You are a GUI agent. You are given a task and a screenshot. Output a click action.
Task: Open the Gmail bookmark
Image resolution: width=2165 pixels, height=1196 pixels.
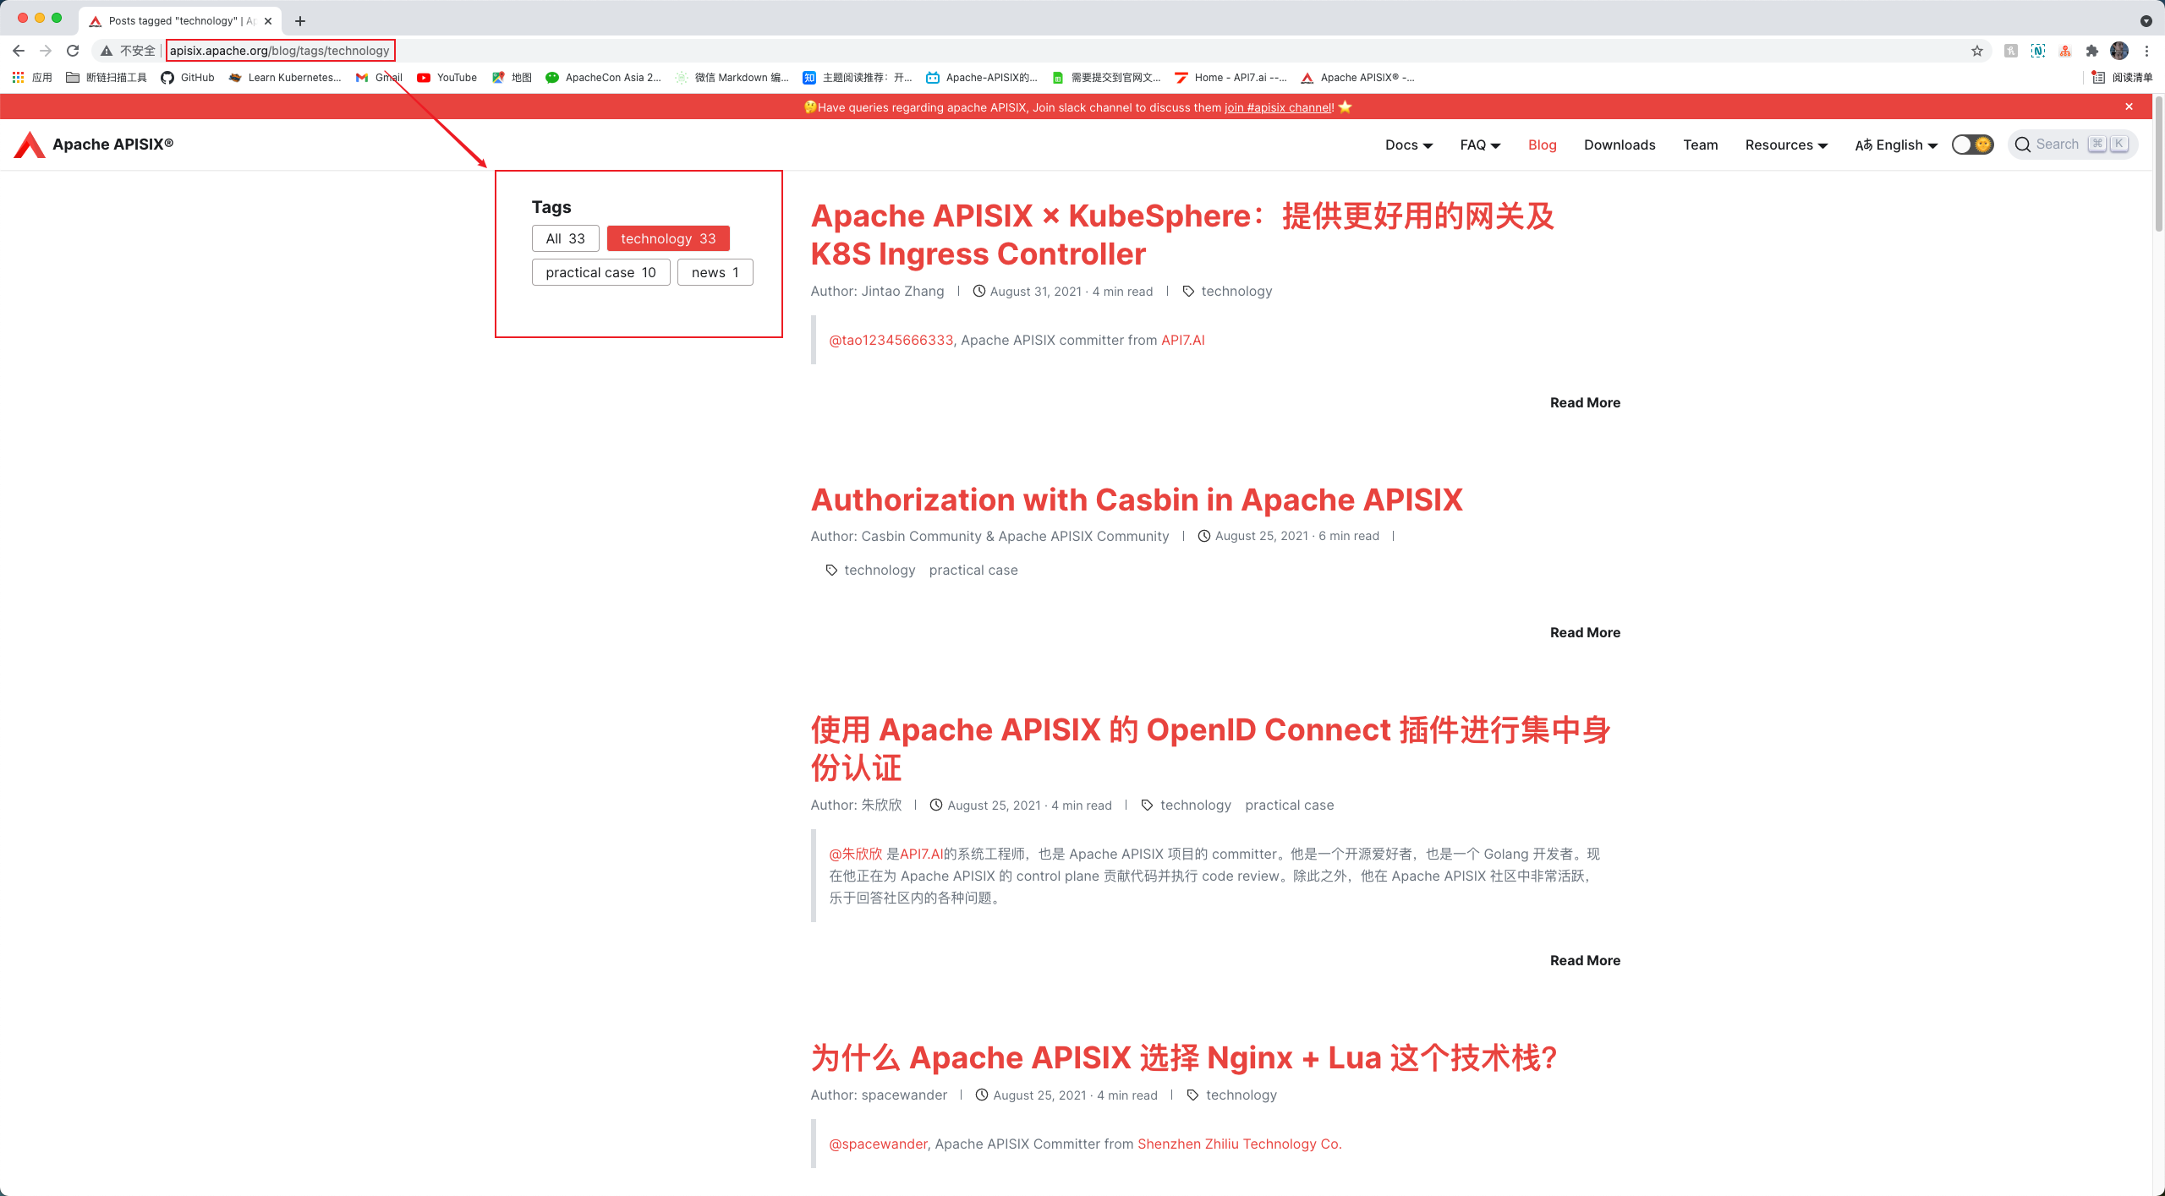pyautogui.click(x=379, y=77)
